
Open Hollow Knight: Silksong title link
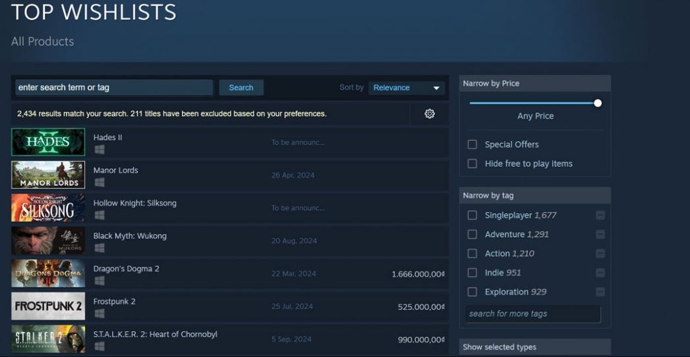point(134,203)
